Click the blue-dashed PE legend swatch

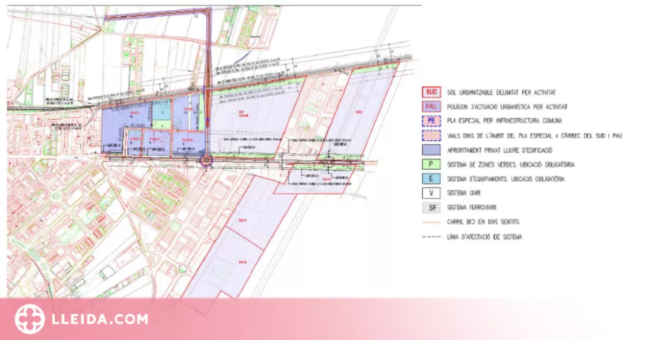point(431,121)
